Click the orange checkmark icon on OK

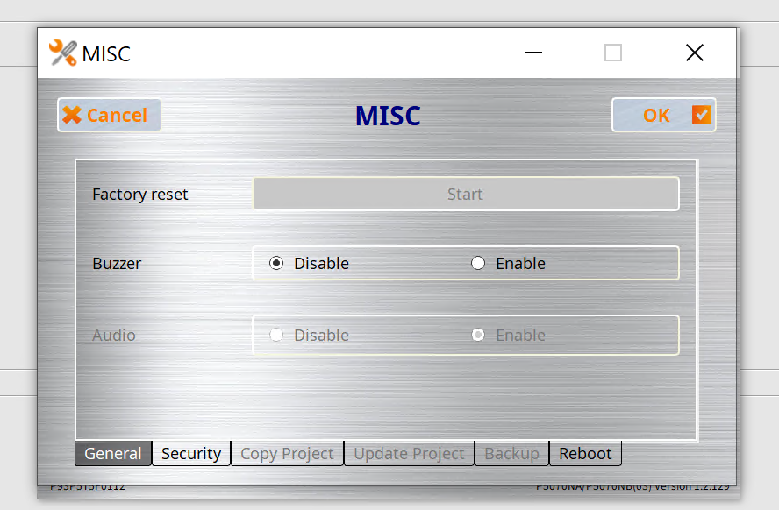(x=701, y=115)
